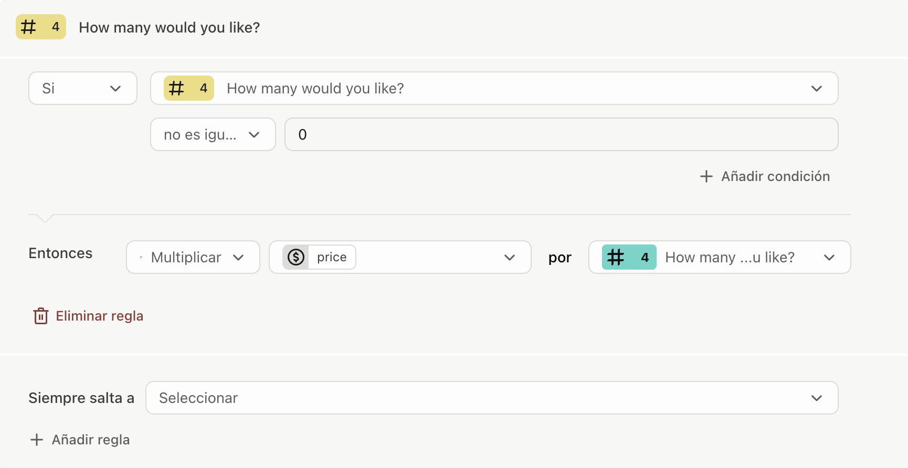Open the 'no es igu...' operator dropdown
The image size is (908, 468).
pos(213,134)
